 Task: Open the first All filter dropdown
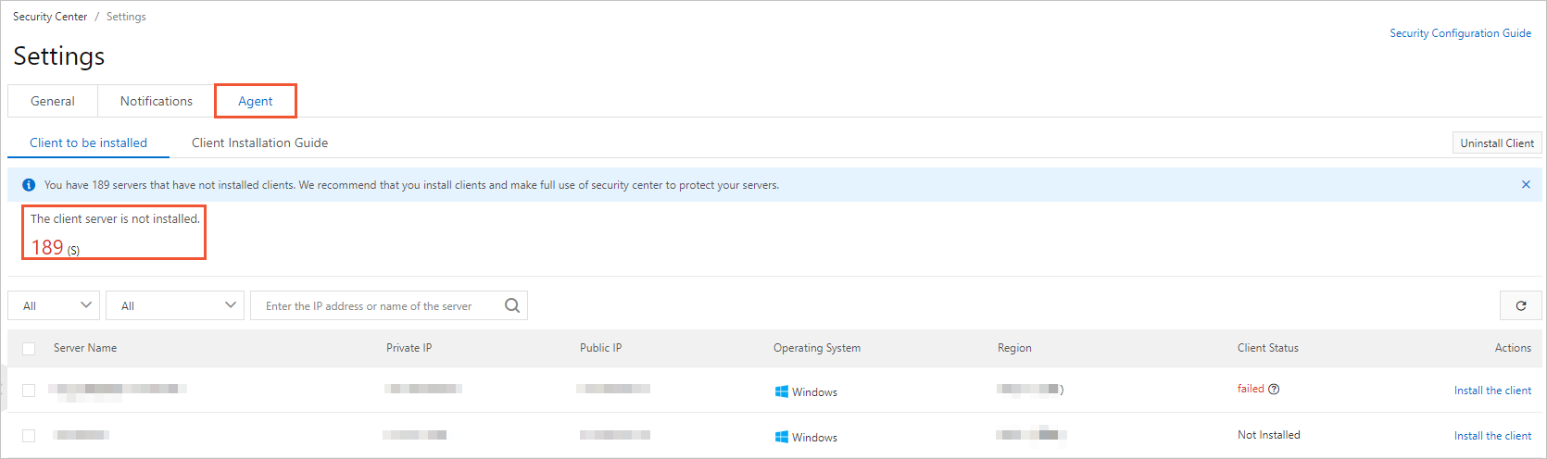pyautogui.click(x=54, y=305)
